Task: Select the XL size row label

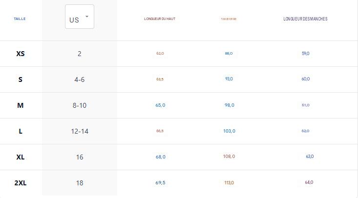Action: coord(21,157)
